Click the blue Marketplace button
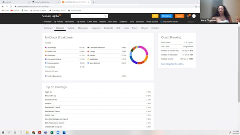This screenshot has width=240, height=135. 166,16
